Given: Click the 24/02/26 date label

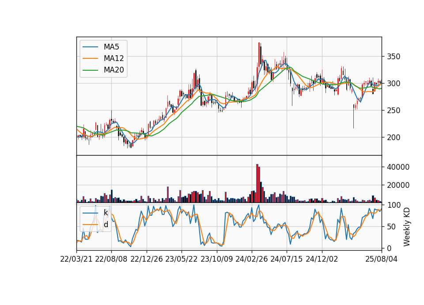Looking at the screenshot, I should click(x=252, y=259).
